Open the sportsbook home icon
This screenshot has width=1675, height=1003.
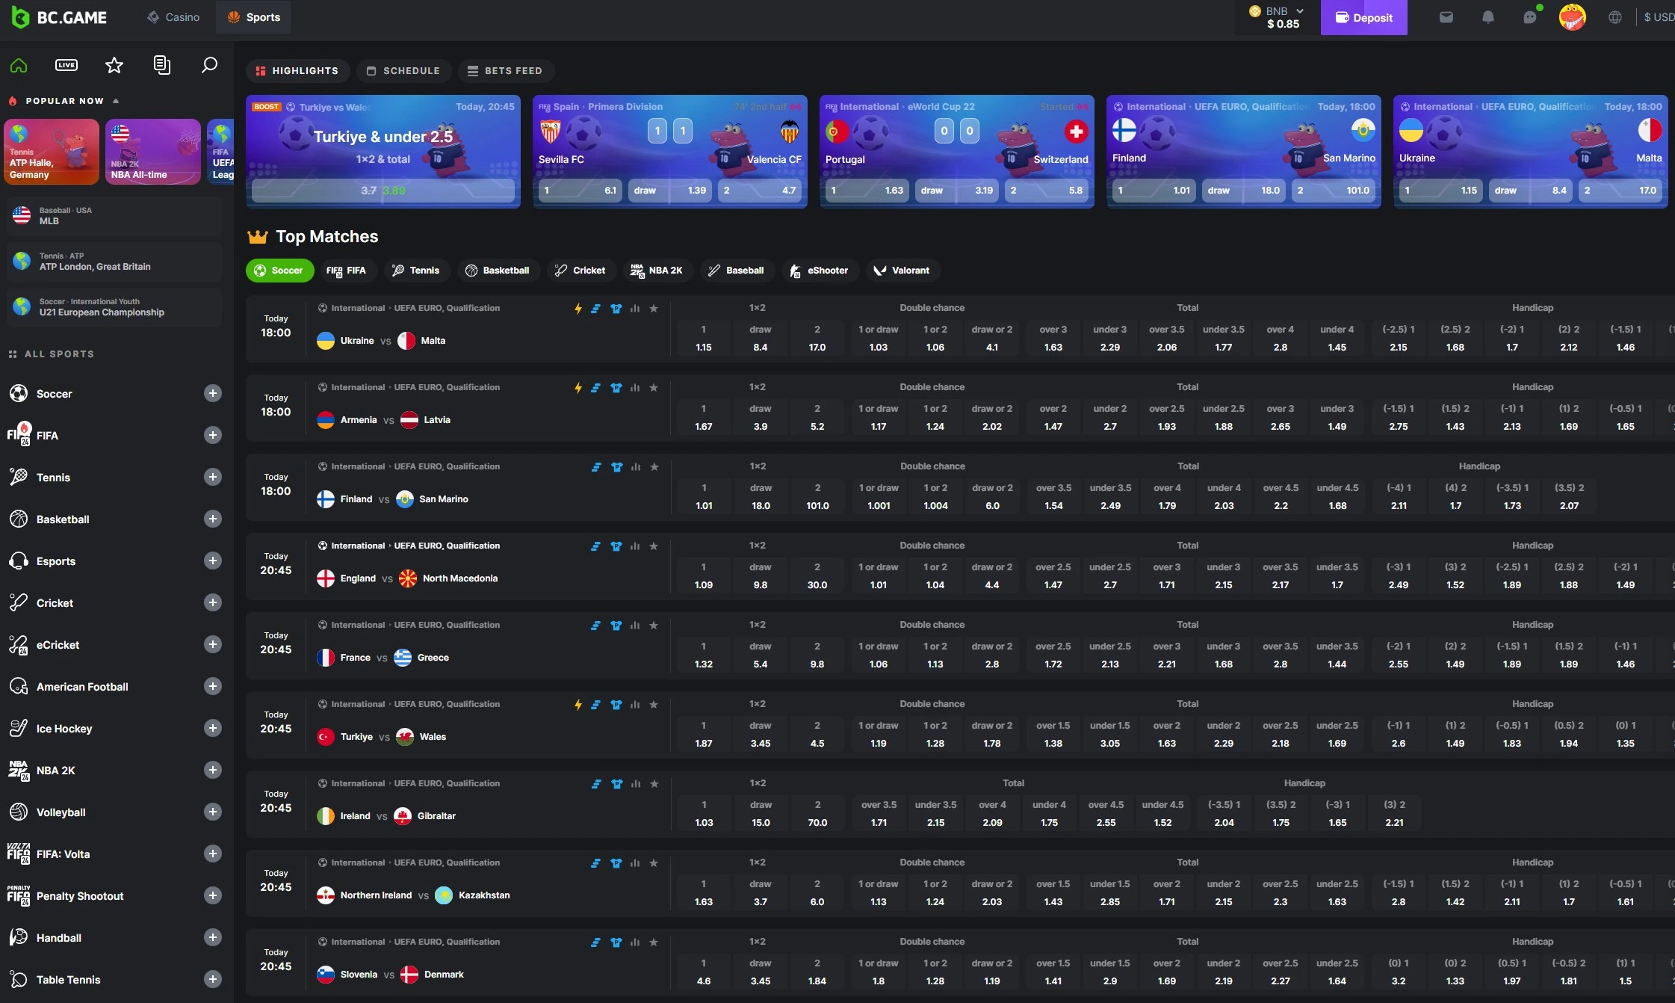(19, 65)
